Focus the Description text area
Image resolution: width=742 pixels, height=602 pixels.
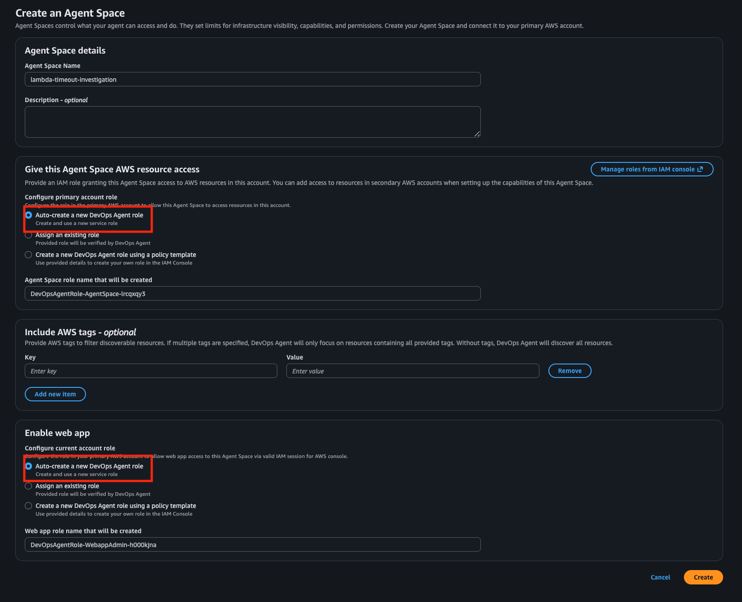click(252, 121)
